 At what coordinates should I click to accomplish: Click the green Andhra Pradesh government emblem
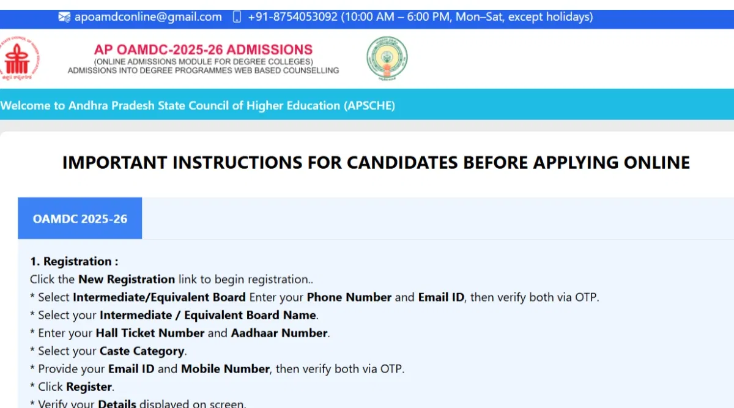387,59
